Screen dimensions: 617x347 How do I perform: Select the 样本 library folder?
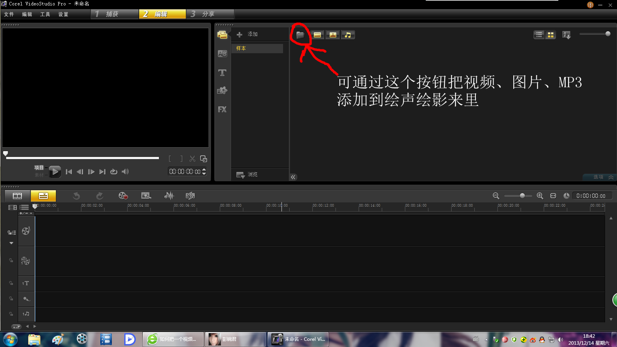point(257,48)
